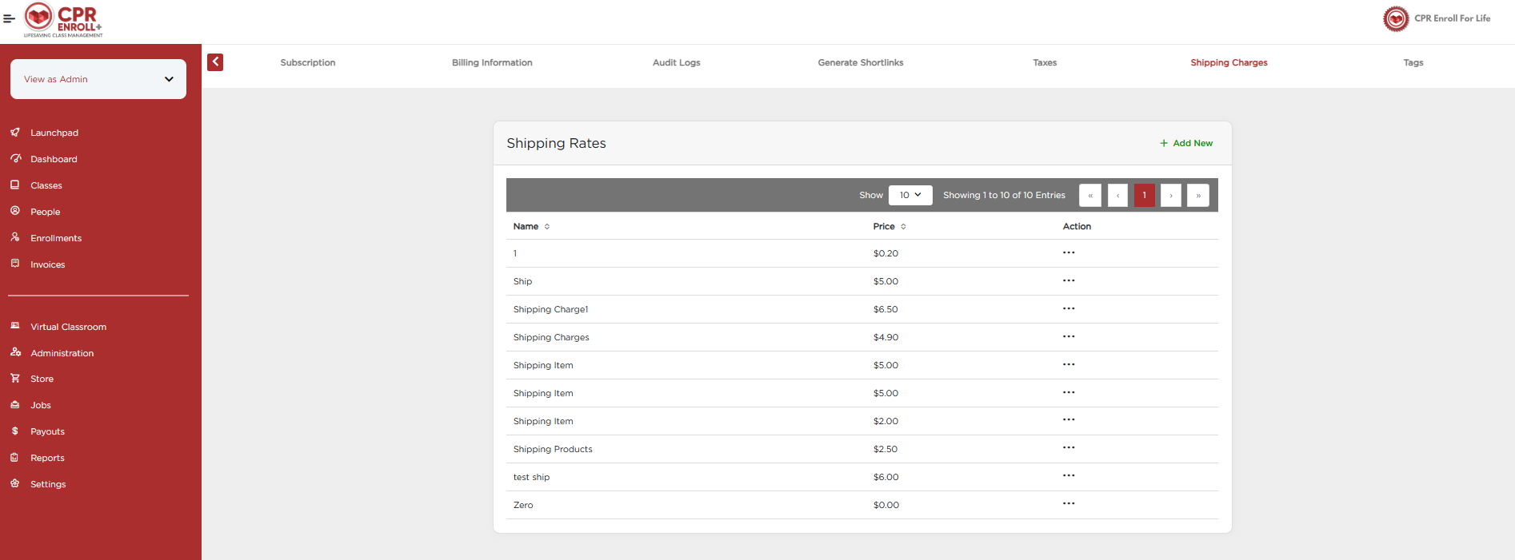Click the $0.00 price cell

(886, 505)
